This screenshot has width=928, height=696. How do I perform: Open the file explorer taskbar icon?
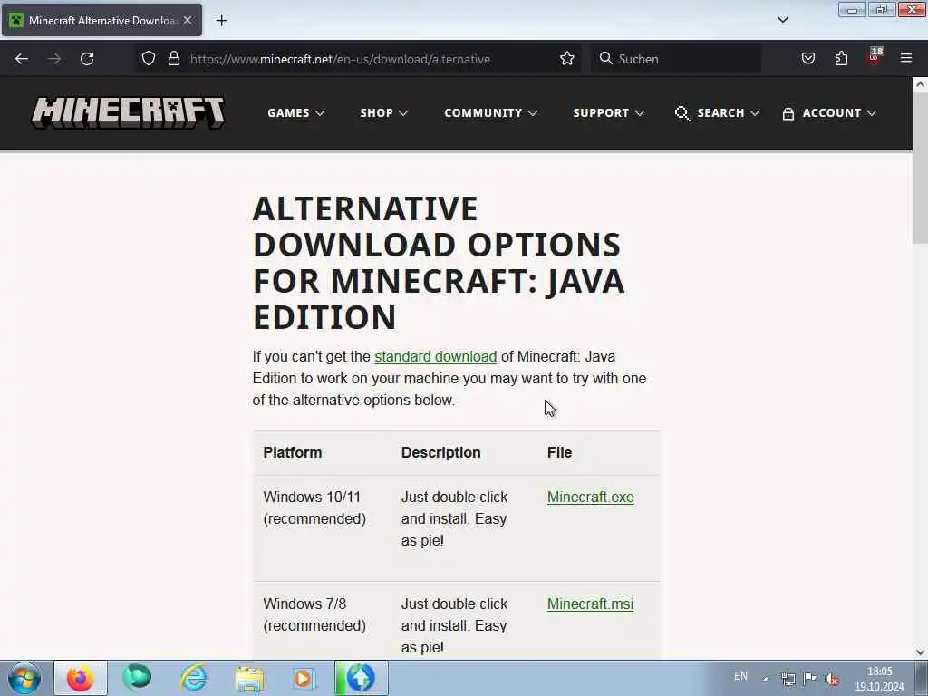[249, 678]
